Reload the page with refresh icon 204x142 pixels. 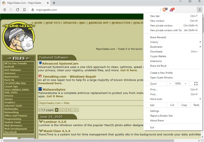(x=18, y=10)
